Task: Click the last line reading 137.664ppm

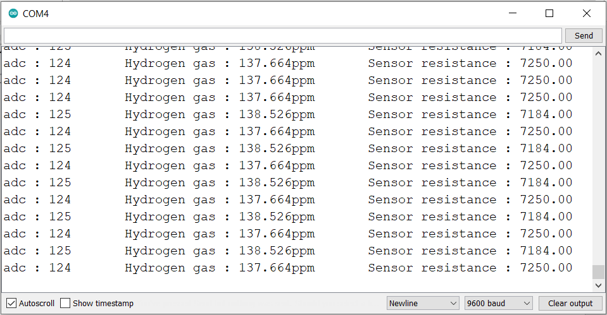Action: (x=277, y=268)
